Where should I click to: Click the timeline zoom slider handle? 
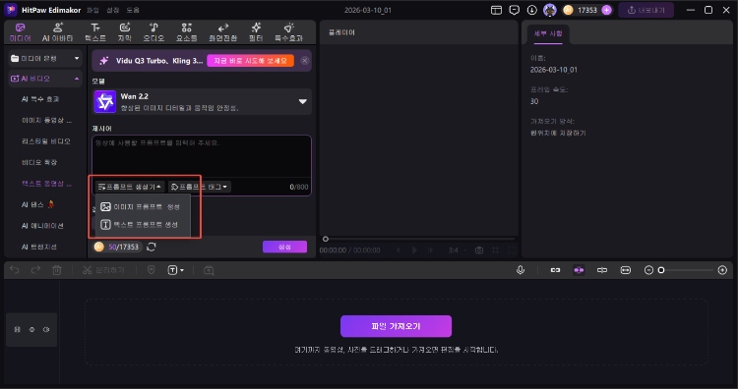tap(661, 270)
